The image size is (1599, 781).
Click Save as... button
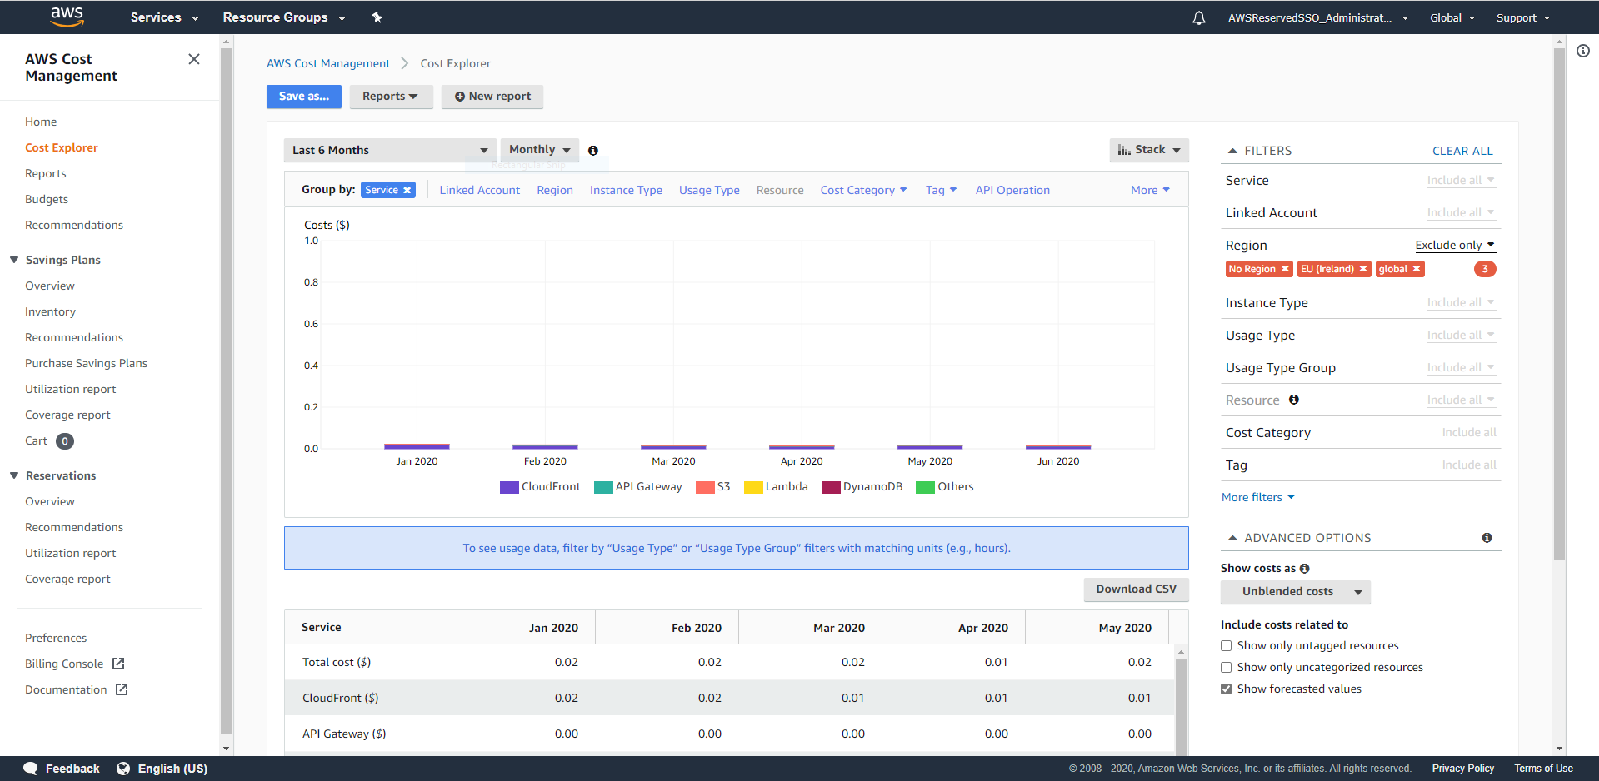[304, 97]
